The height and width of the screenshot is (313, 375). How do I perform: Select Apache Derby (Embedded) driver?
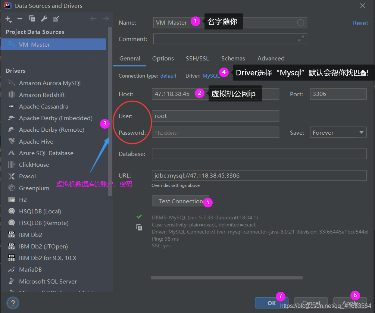(x=56, y=118)
